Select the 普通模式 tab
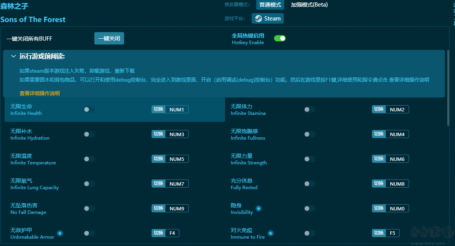Image resolution: width=455 pixels, height=246 pixels. 270,5
